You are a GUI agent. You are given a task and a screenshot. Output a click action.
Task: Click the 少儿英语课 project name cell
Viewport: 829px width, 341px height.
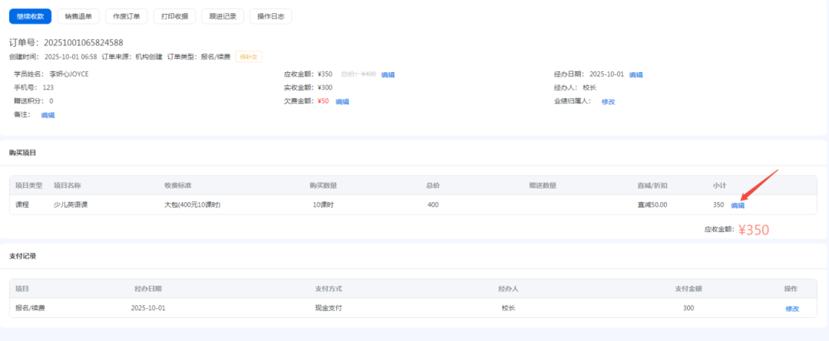[70, 205]
